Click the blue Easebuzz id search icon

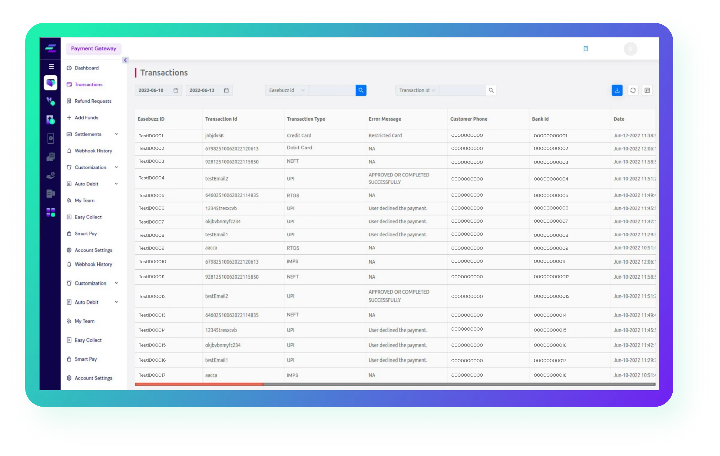361,90
